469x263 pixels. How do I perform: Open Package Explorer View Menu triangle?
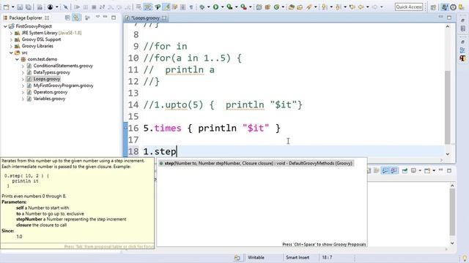coord(97,18)
